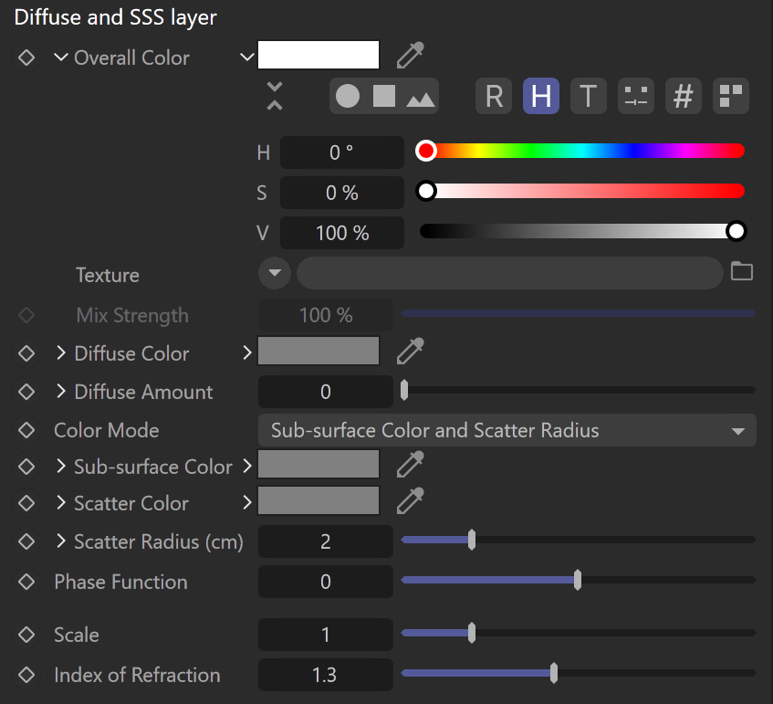The width and height of the screenshot is (773, 704).
Task: Open the Color Mode dropdown
Action: click(x=507, y=430)
